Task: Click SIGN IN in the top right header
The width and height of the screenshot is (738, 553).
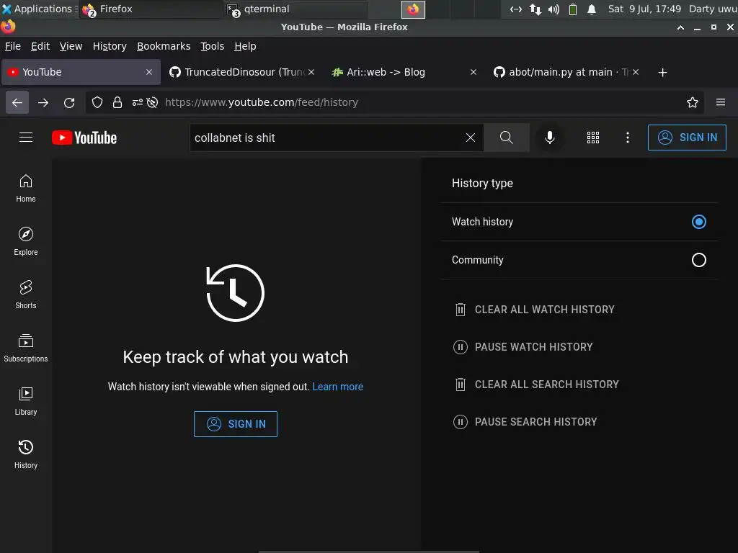Action: click(687, 138)
